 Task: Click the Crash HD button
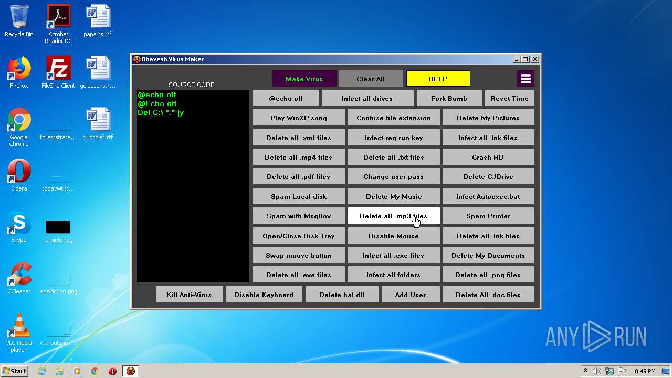point(488,157)
